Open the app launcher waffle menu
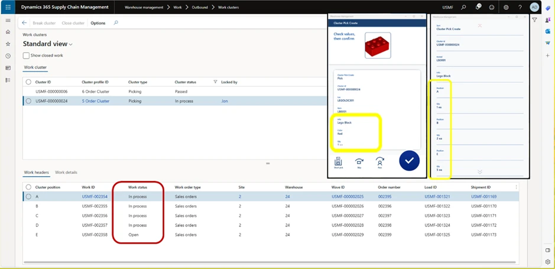 tap(8, 7)
